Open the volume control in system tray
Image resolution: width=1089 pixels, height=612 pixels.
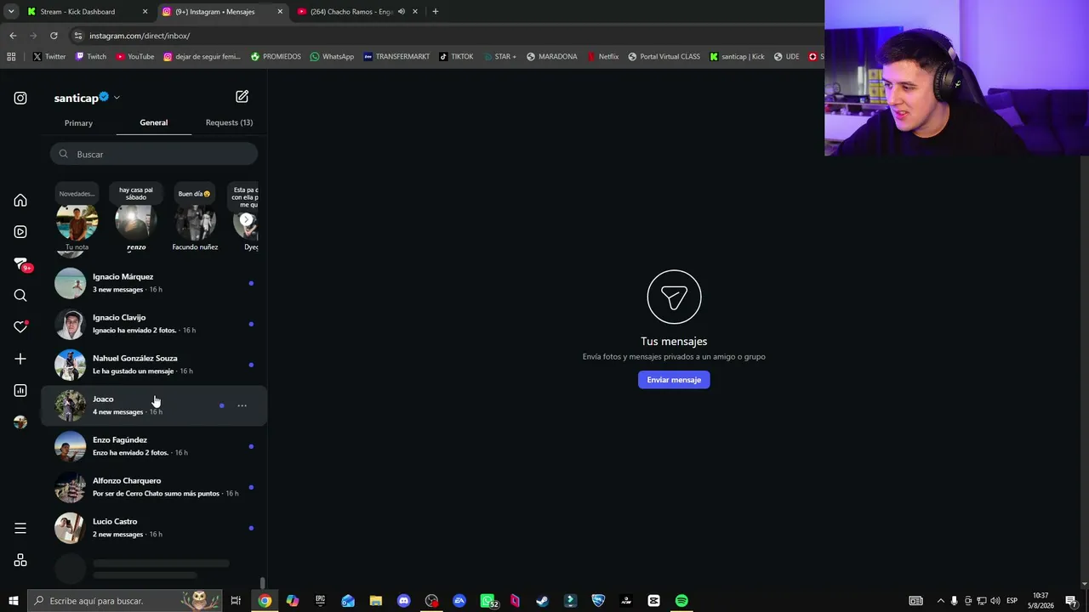(995, 601)
